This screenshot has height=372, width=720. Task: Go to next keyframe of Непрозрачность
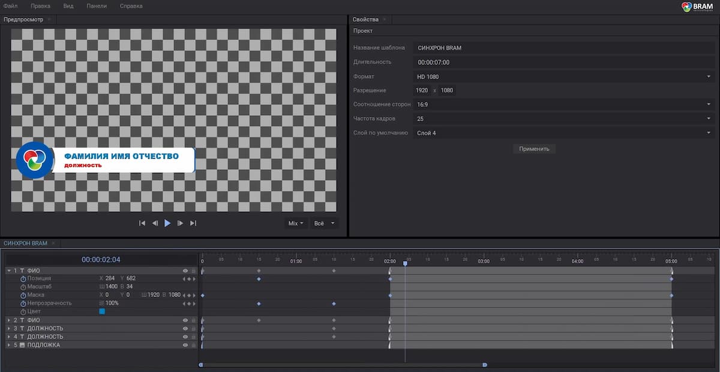[194, 304]
